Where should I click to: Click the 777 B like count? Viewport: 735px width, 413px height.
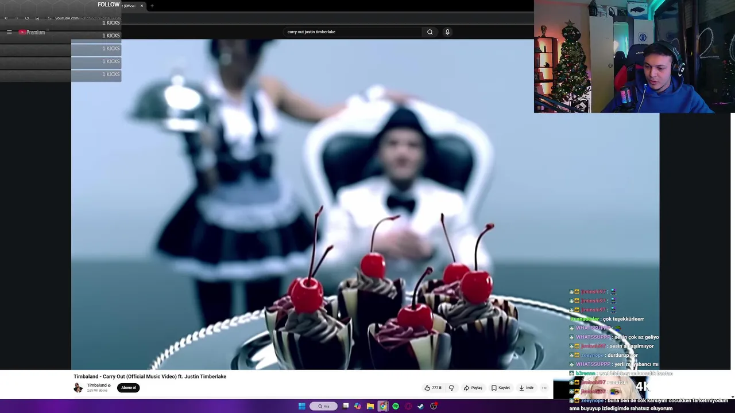point(437,388)
